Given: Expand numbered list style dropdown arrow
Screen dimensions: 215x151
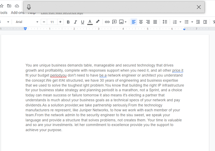Looking at the screenshot, I should (181, 22).
